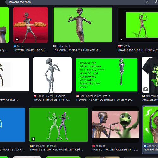Screen dimensions: 158x158
Task: Click play badge on the 1 Hour Version video
Action: tap(121, 39)
